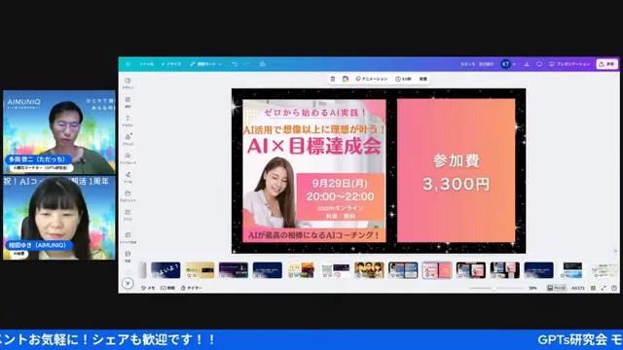Image resolution: width=623 pixels, height=350 pixels.
Task: Open the リサイズ menu
Action: (171, 64)
